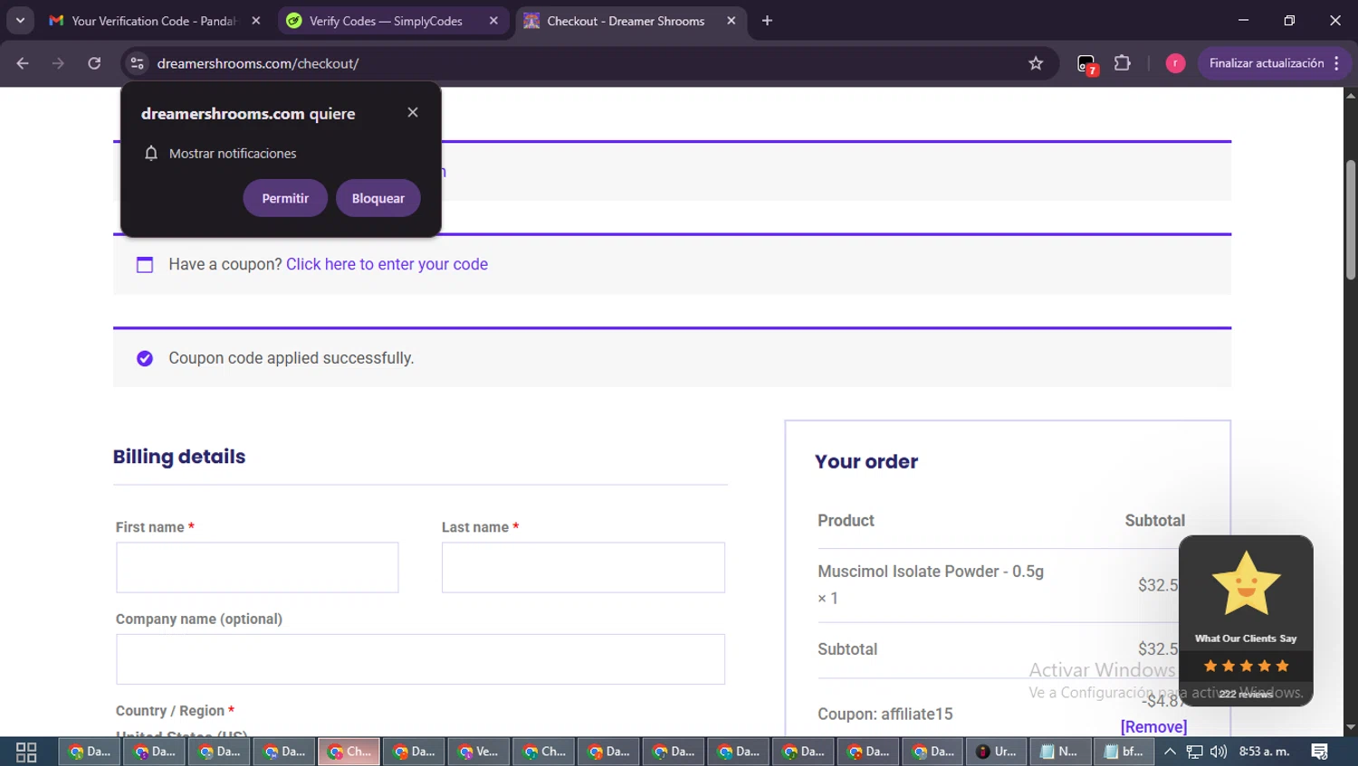Go back to the previous page

click(x=23, y=63)
